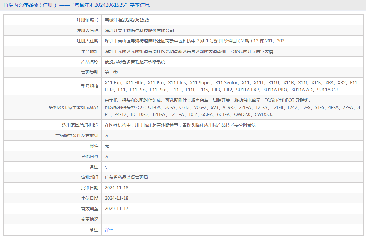Select product name 便携式彩色多普勒超声诊断系统
366x237 pixels.
pyautogui.click(x=135, y=62)
